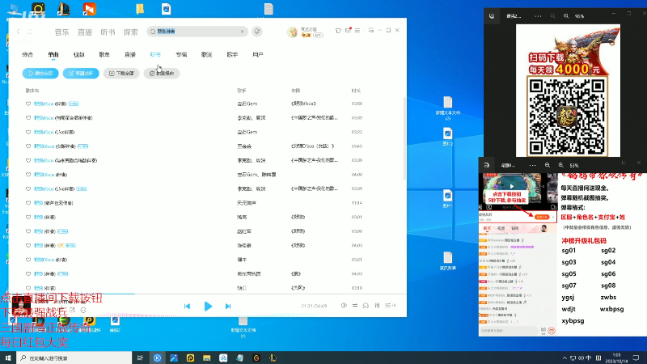Switch the music player to mini mode icon
647x364 pixels.
371,30
